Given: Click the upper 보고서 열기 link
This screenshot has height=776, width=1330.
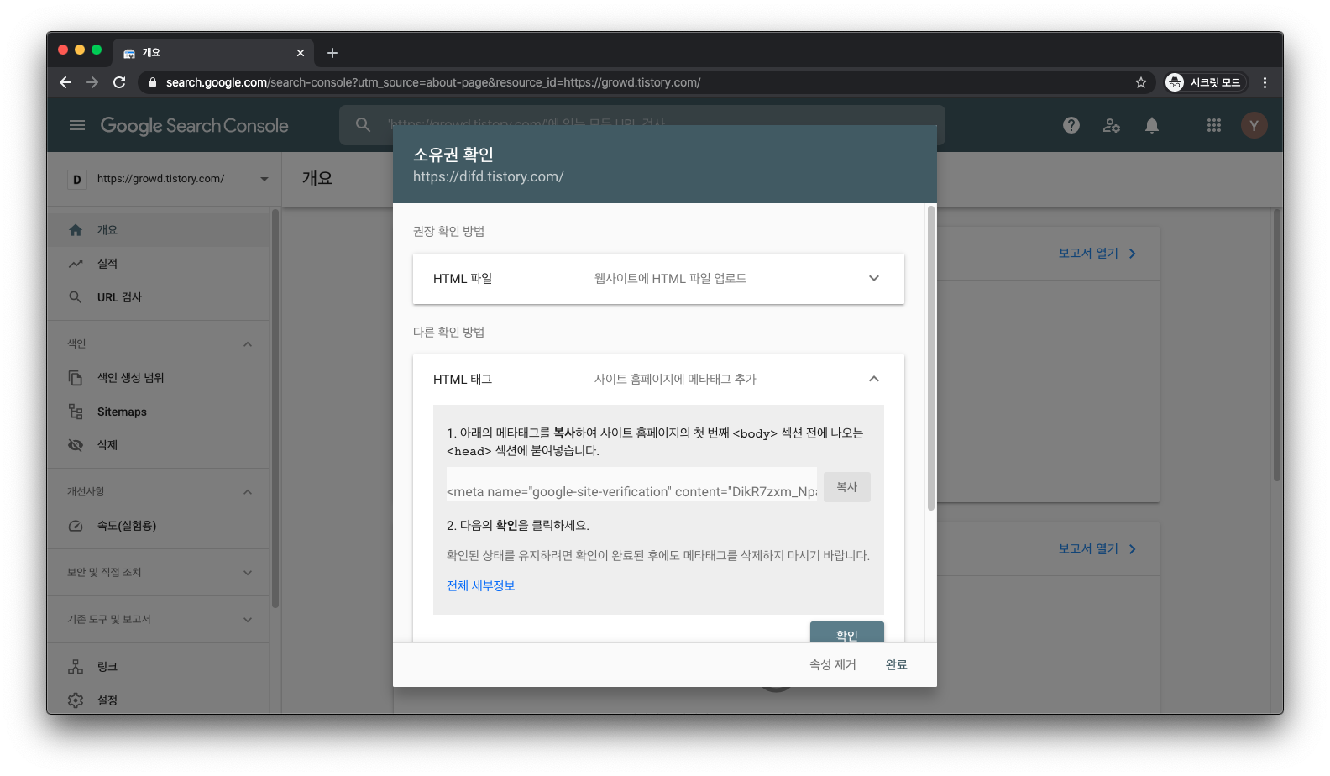Looking at the screenshot, I should point(1097,254).
